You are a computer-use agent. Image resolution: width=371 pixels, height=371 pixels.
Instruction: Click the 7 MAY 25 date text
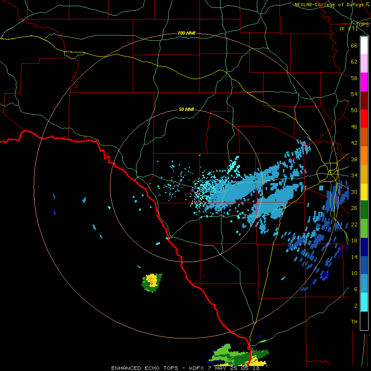point(223,368)
